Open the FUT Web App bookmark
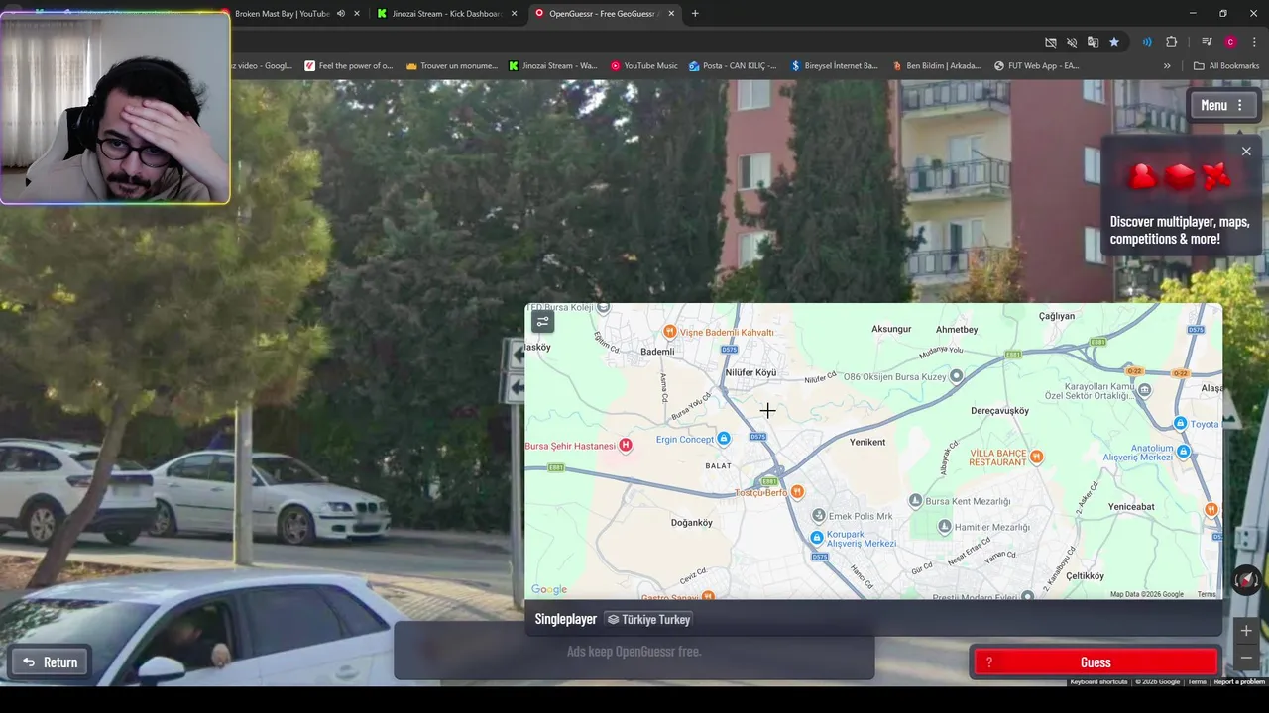 (x=1035, y=66)
